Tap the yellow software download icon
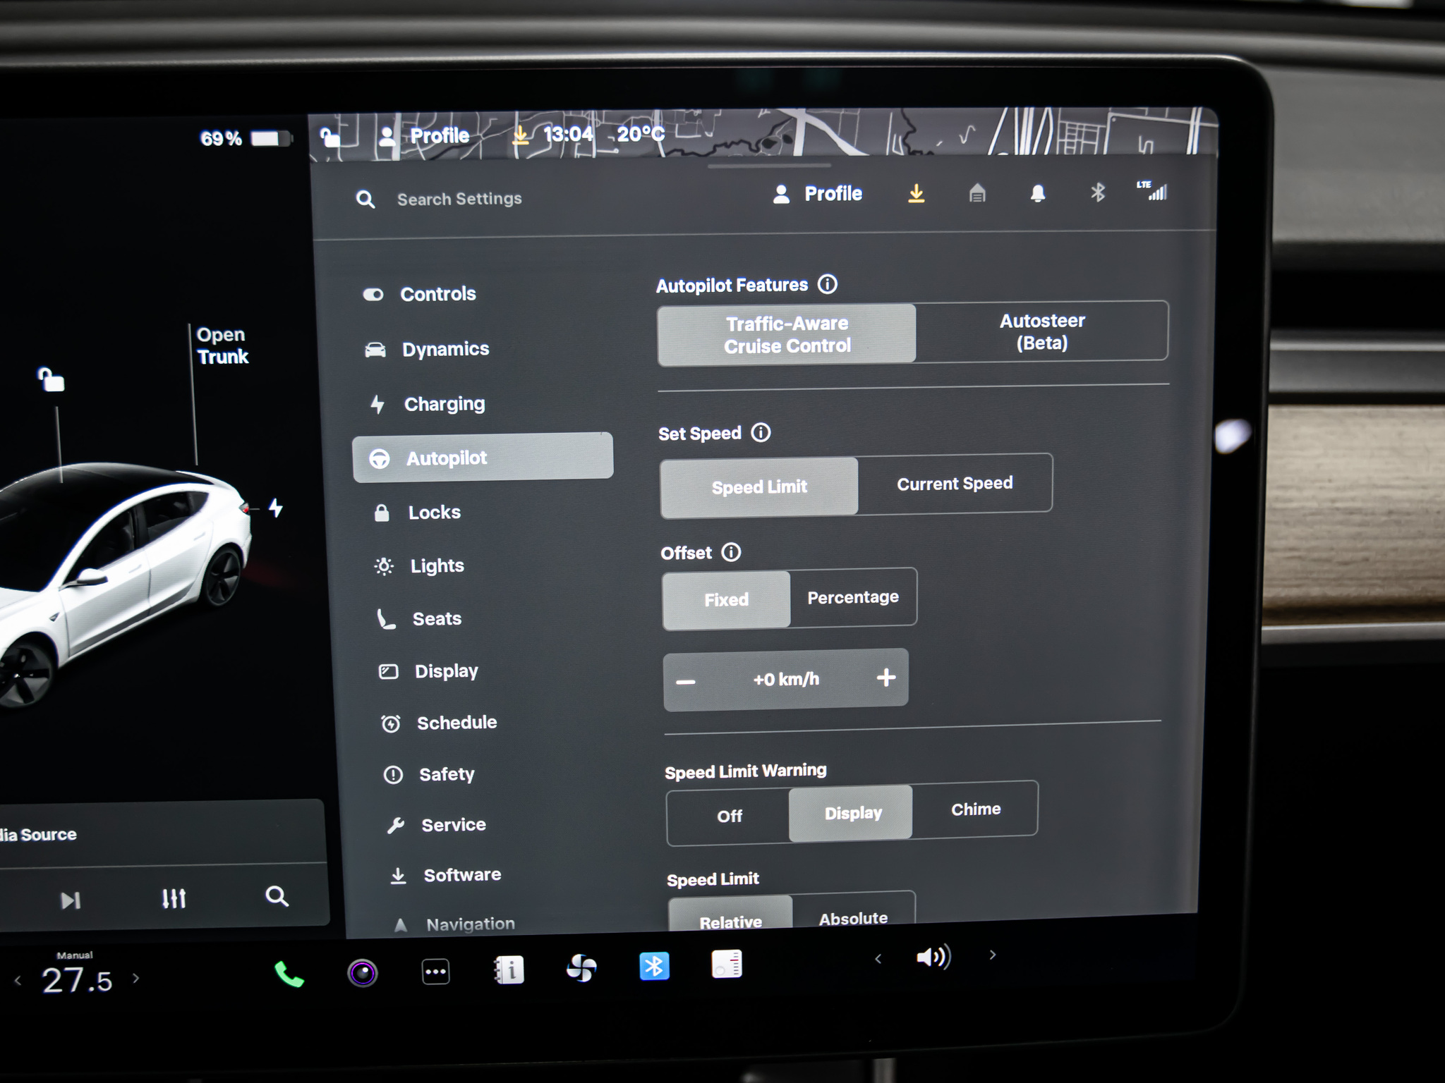Image resolution: width=1445 pixels, height=1083 pixels. (x=916, y=193)
